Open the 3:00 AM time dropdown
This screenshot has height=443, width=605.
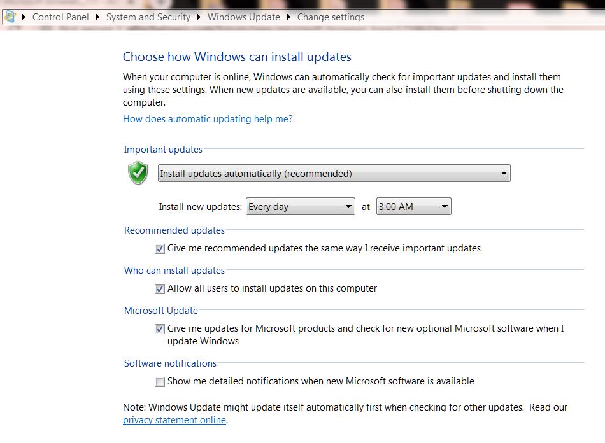click(413, 207)
